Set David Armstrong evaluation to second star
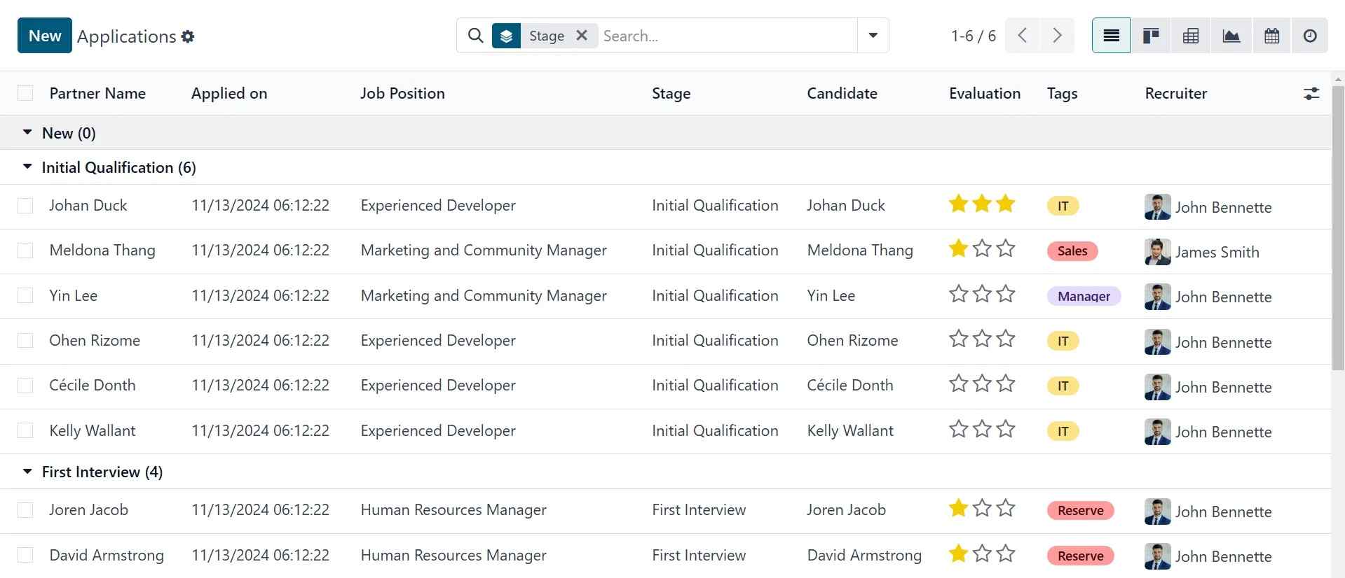The width and height of the screenshot is (1345, 578). click(982, 554)
